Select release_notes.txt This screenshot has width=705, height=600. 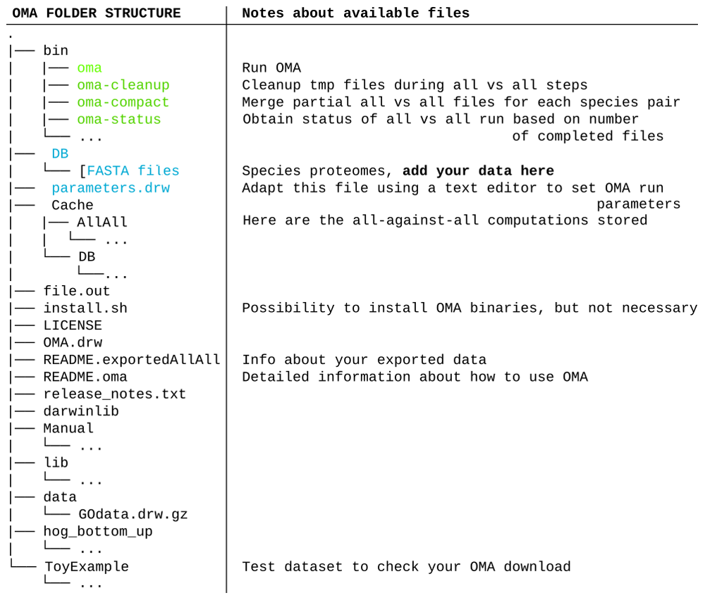115,394
